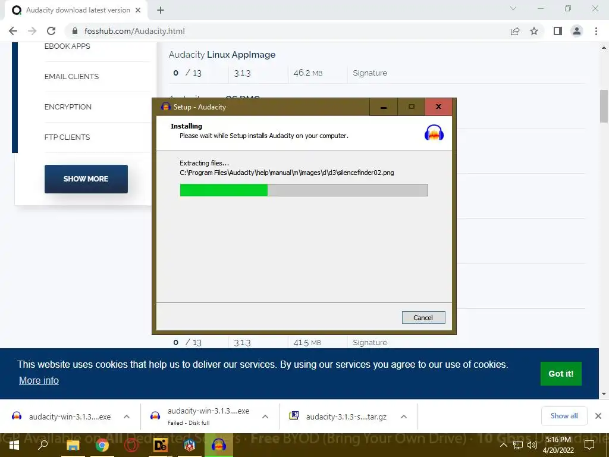The height and width of the screenshot is (457, 609).
Task: Click the 46.2 MB file size text
Action: [x=307, y=73]
